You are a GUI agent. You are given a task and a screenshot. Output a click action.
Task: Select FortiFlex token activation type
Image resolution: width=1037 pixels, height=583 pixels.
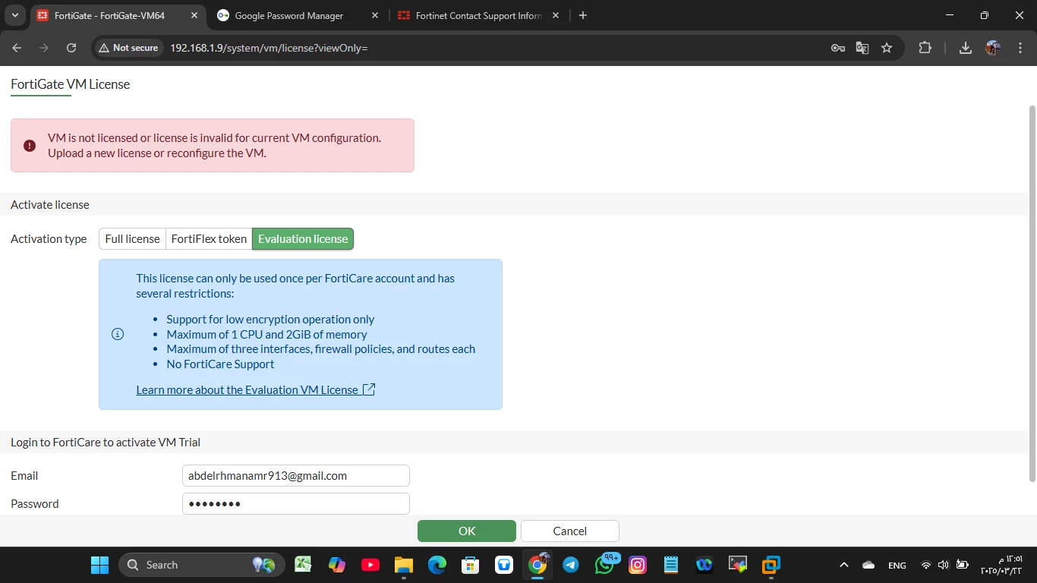(x=209, y=238)
